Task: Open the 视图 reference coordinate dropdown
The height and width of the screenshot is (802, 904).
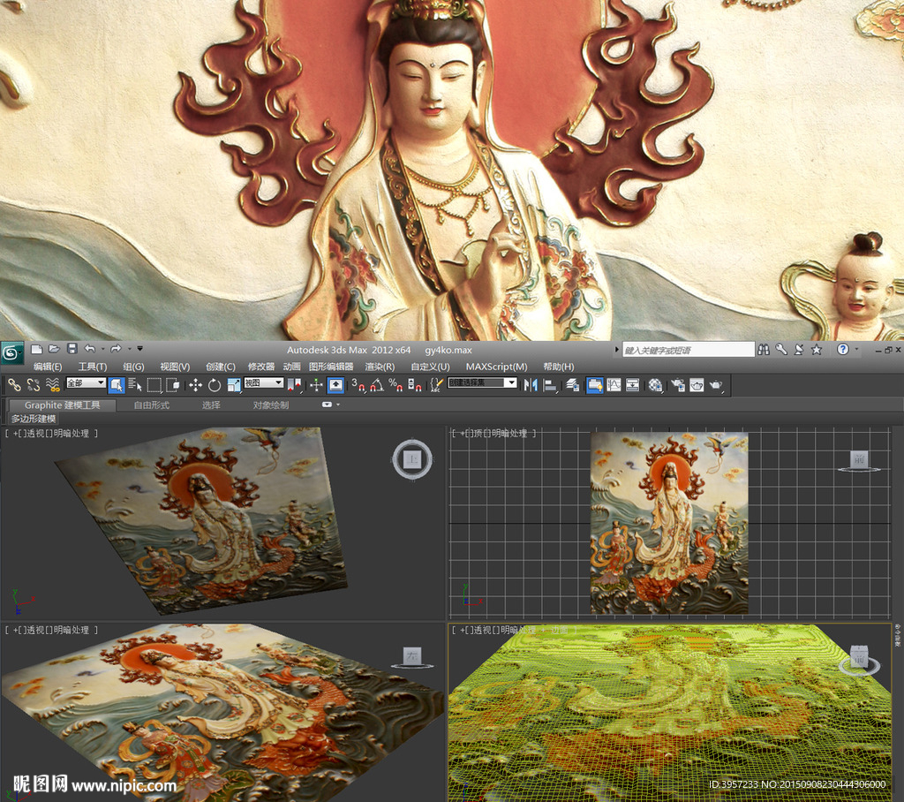Action: [263, 383]
